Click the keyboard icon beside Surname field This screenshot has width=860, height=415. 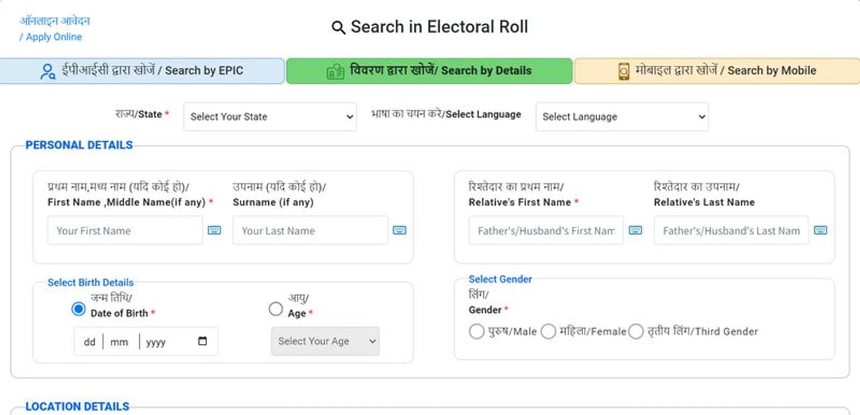[x=399, y=230]
